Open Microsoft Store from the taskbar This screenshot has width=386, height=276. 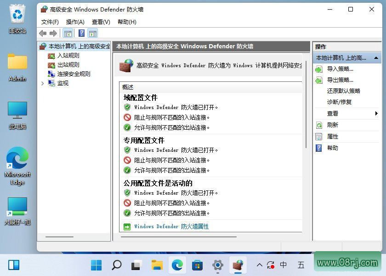[197, 265]
